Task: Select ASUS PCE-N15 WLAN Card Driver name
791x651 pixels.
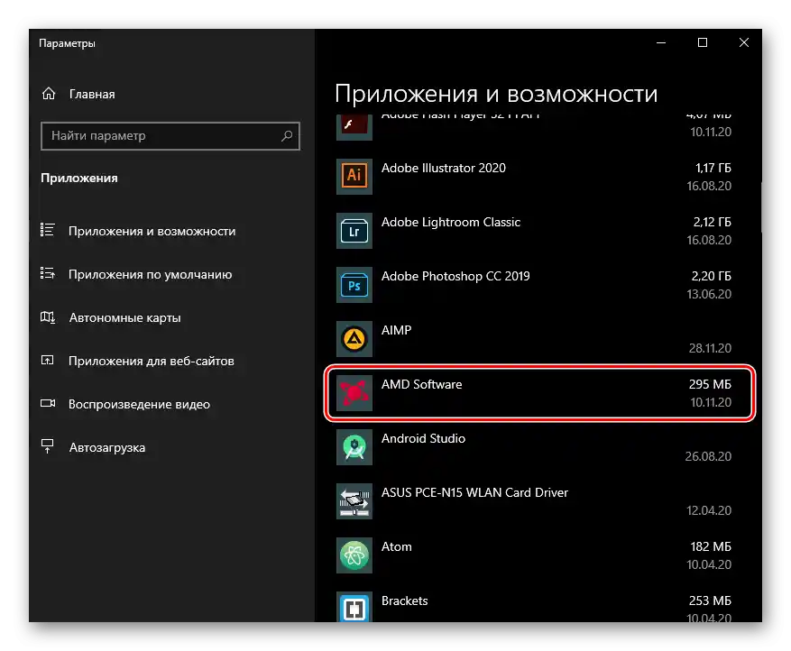Action: point(474,492)
